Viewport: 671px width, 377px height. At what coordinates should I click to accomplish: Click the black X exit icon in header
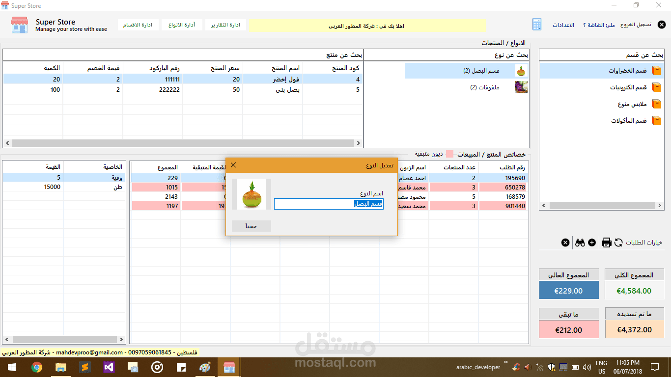[662, 25]
